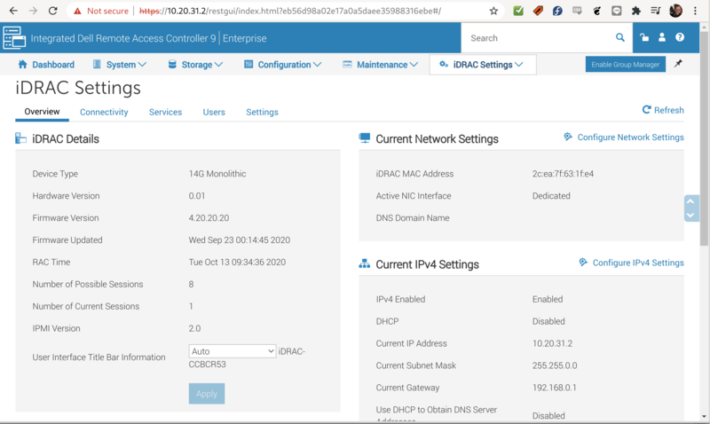Click the square smiley extension icon
Viewport: 710px width, 424px height.
point(616,11)
